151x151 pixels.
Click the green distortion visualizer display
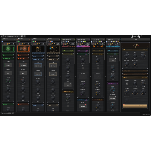(9, 49)
